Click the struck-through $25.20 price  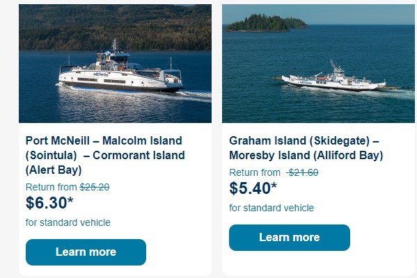point(95,187)
